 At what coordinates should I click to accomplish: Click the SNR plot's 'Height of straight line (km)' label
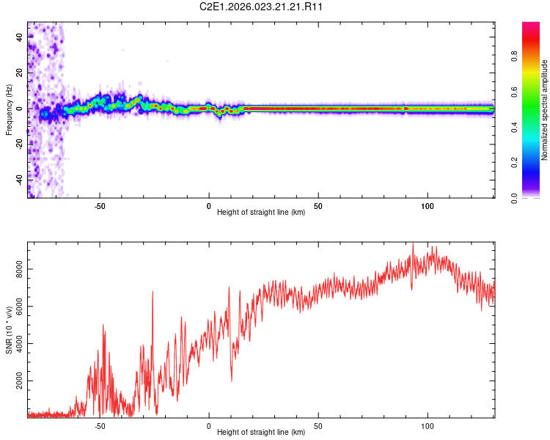[261, 433]
